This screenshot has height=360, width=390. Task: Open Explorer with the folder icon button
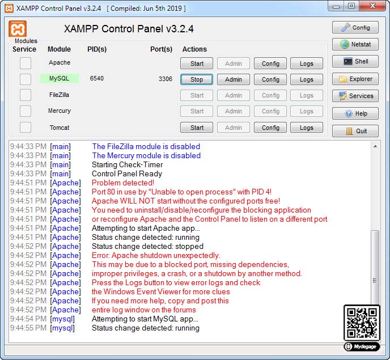point(355,79)
